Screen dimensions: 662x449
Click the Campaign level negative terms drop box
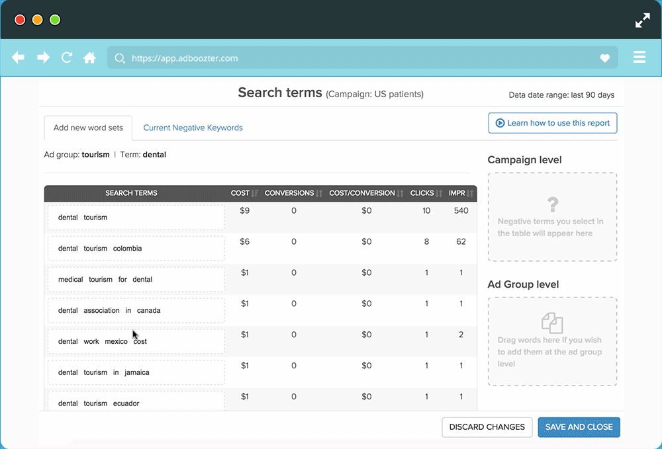click(552, 217)
